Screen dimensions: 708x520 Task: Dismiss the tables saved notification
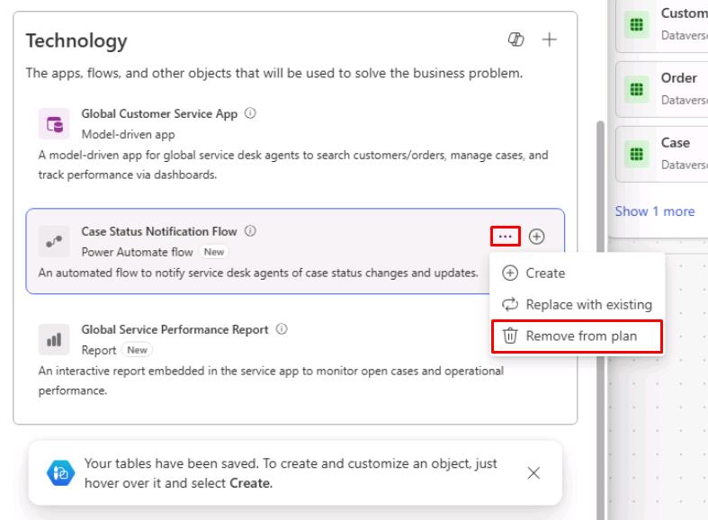tap(533, 473)
